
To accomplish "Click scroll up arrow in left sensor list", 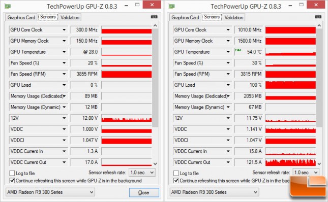I will click(x=155, y=25).
